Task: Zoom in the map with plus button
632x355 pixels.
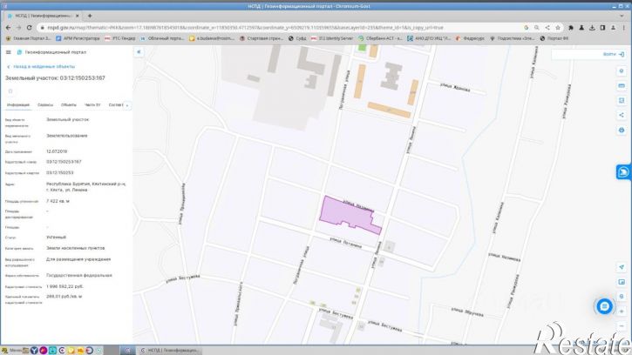Action: [622, 311]
